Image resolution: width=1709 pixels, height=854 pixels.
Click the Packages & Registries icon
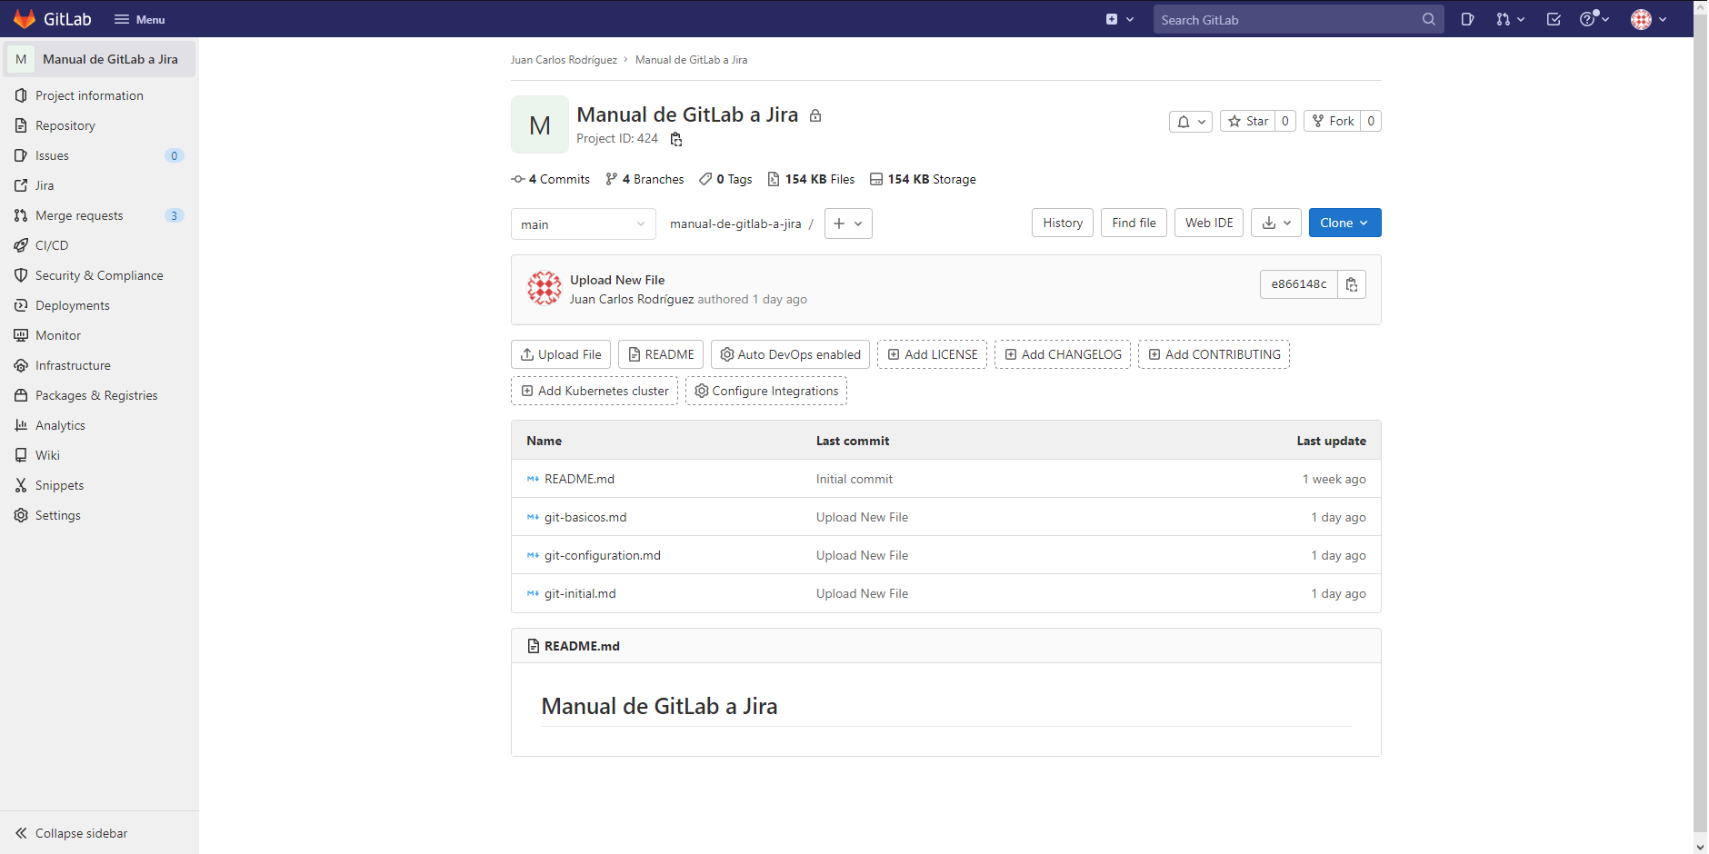[x=21, y=395]
